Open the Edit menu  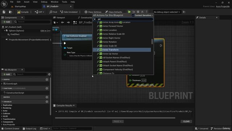tap(18, 2)
